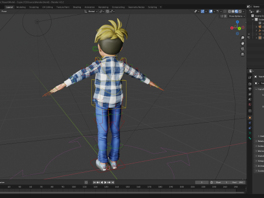This screenshot has width=264, height=198.
Task: Toggle viewport gizmos display
Action: (x=202, y=12)
